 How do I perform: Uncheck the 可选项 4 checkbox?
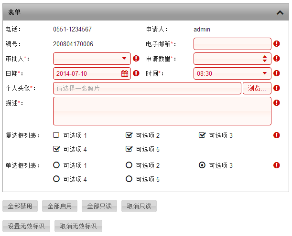tap(56, 149)
